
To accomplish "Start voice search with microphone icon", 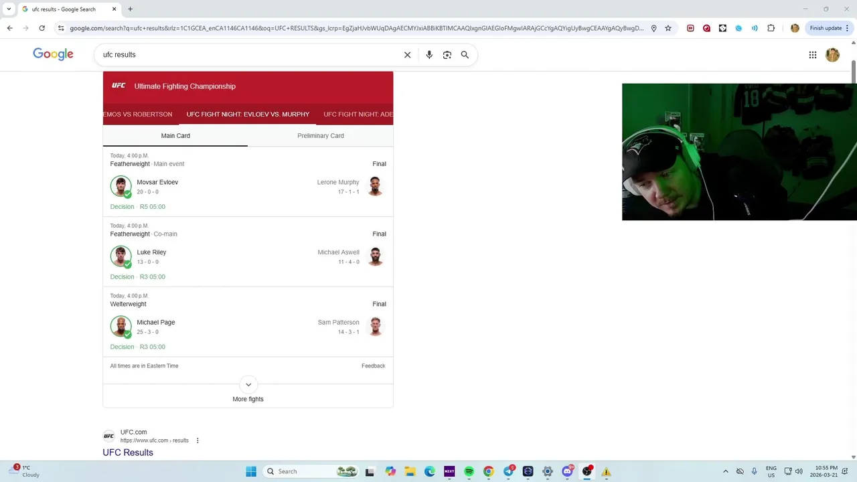I will [x=429, y=55].
